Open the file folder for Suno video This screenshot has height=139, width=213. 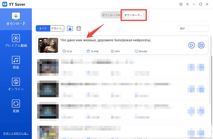tap(201, 45)
